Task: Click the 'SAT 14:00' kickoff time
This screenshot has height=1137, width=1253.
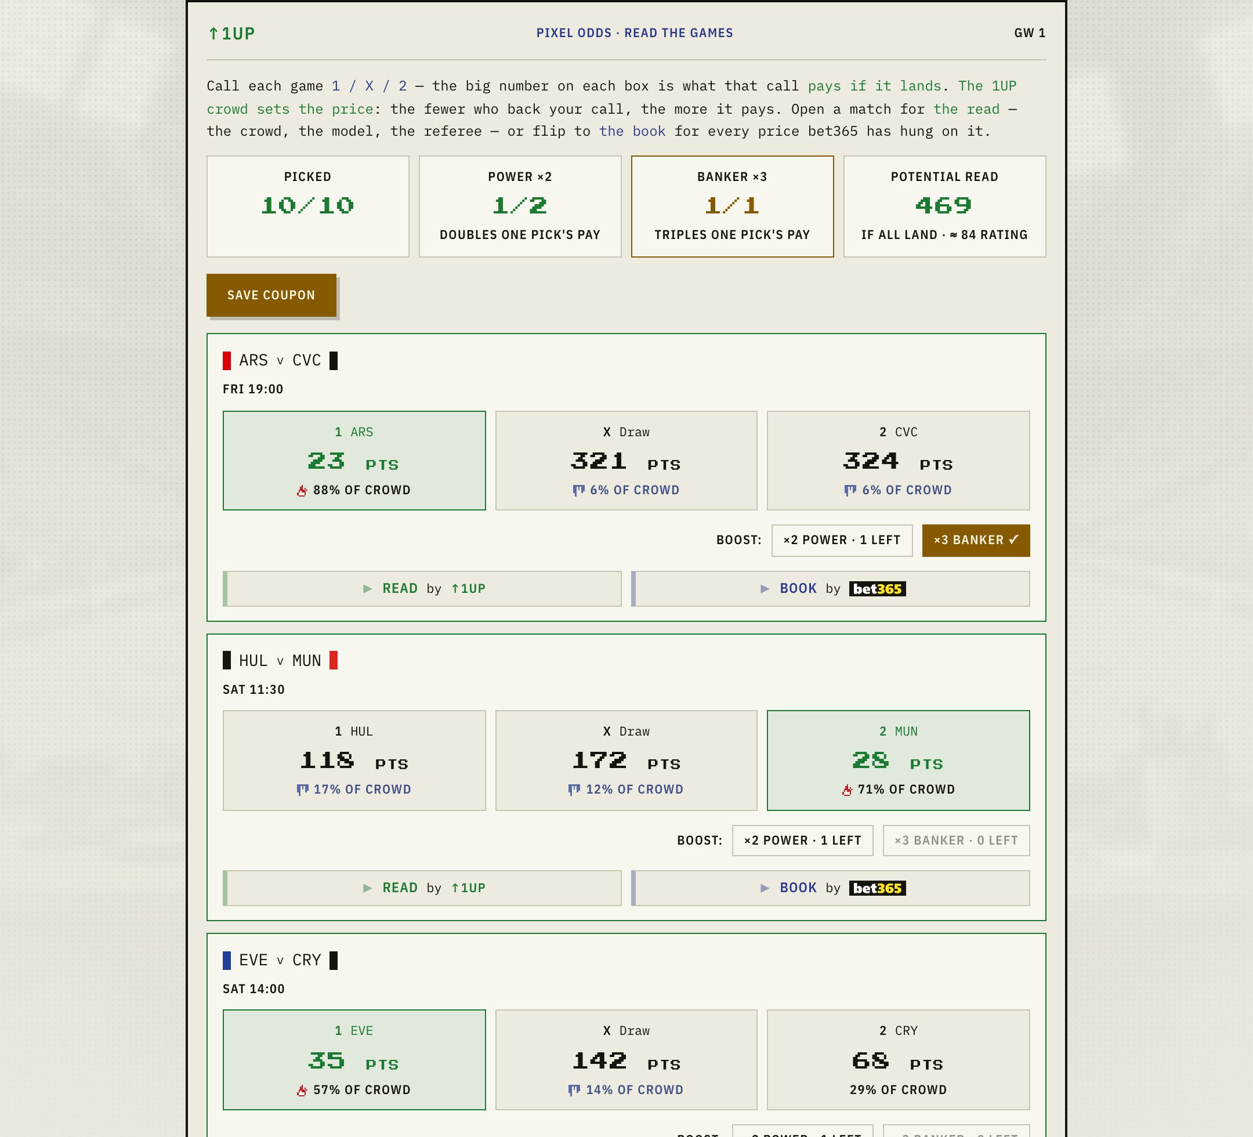Action: click(x=254, y=989)
